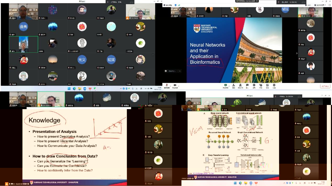Image resolution: width=332 pixels, height=186 pixels.
Task: Show hidden tray icons in the bottom-right screenshot's taskbar
Action: pos(284,183)
